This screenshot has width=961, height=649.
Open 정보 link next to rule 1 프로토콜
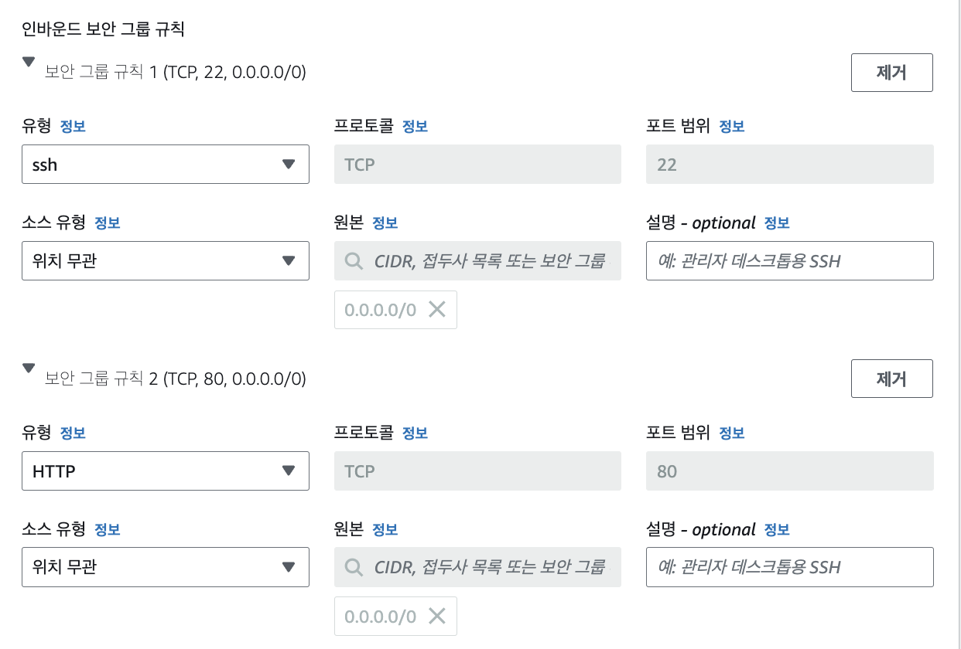415,127
